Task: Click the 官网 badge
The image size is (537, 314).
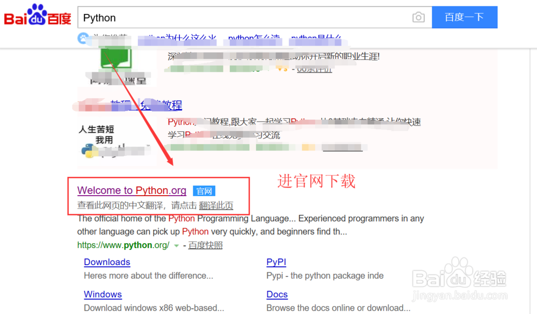Action: click(204, 191)
